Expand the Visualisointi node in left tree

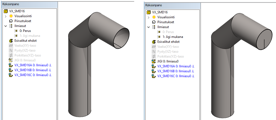point(6,16)
